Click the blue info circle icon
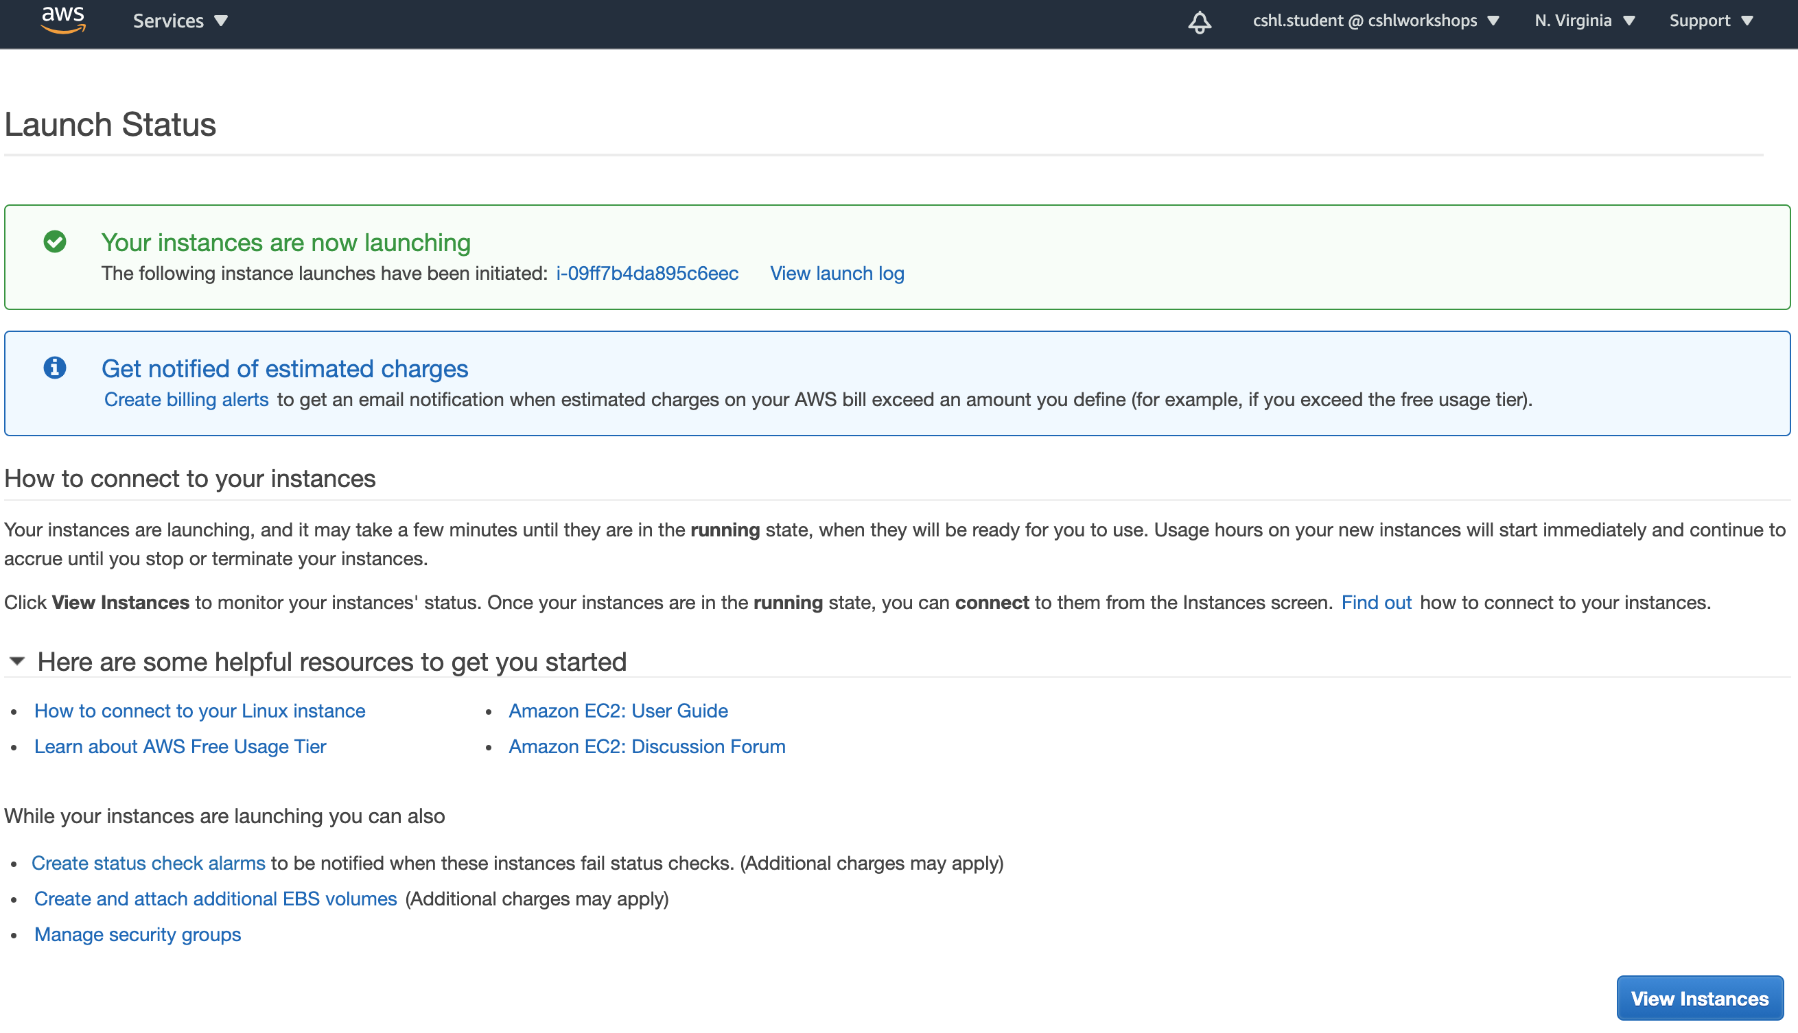 click(54, 368)
